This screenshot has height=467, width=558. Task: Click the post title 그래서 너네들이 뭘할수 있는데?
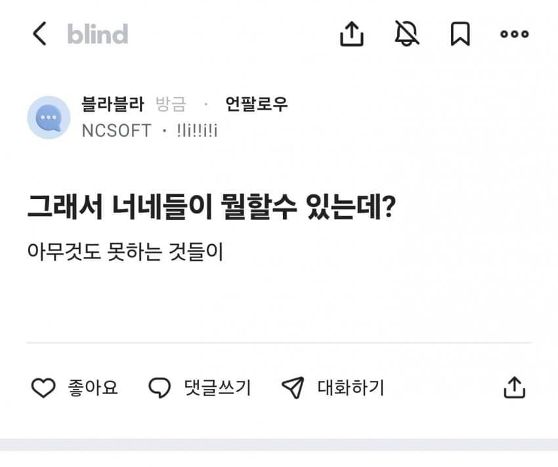211,206
